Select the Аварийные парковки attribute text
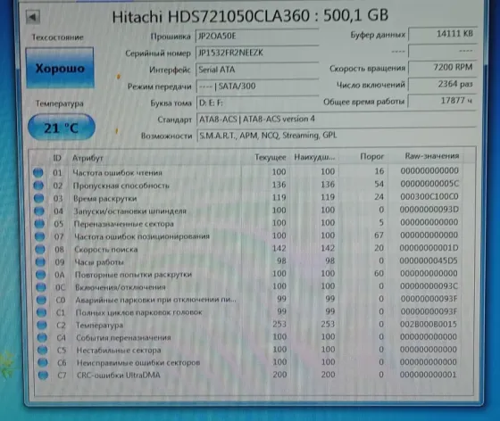The image size is (500, 421). point(156,300)
